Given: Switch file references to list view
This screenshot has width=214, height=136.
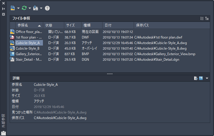Looking at the screenshot, I should point(202,18).
